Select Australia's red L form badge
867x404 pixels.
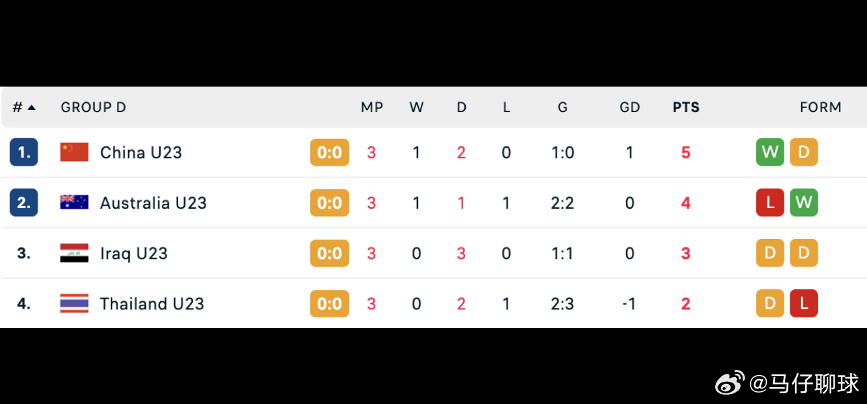point(770,203)
